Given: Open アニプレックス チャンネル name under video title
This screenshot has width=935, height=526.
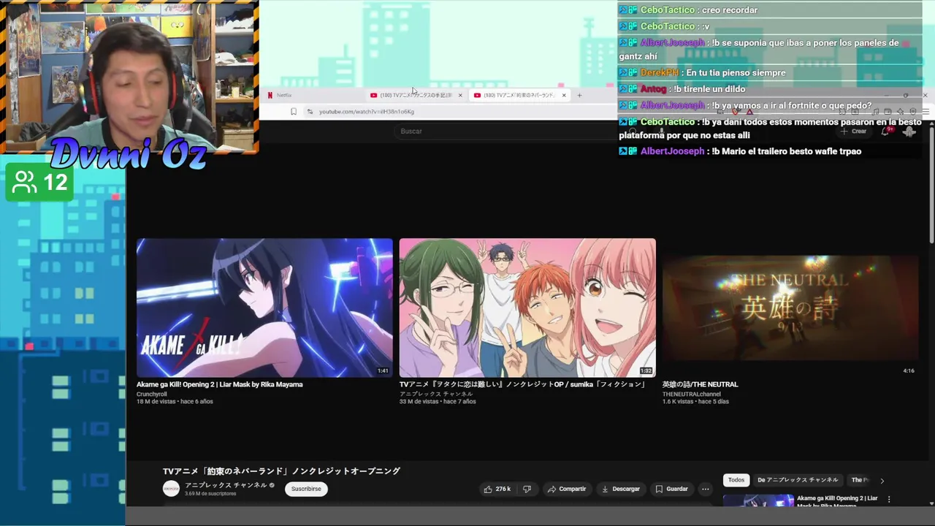Looking at the screenshot, I should pos(226,485).
